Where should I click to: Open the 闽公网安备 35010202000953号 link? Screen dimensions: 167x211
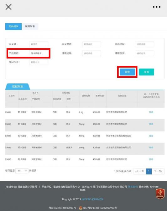(x=100, y=208)
